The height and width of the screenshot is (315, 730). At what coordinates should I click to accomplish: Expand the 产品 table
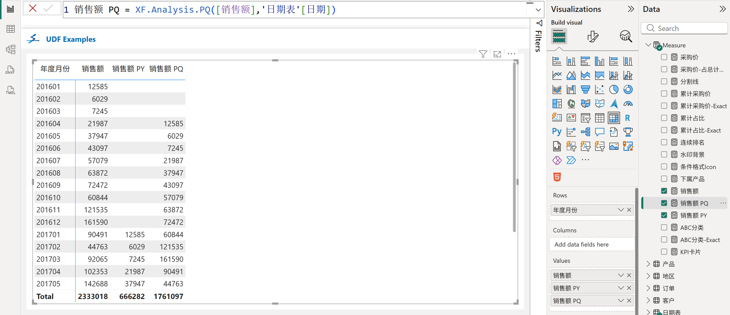click(x=648, y=264)
